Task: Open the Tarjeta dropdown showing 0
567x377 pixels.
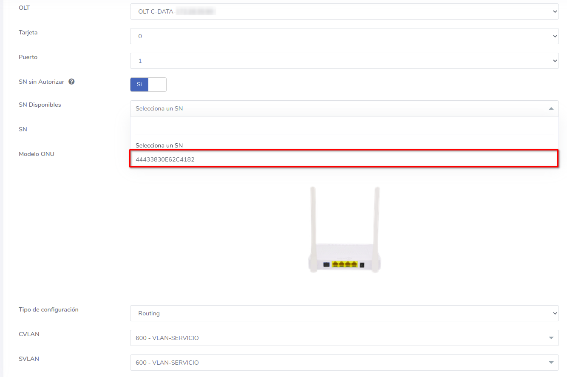Action: (x=344, y=37)
